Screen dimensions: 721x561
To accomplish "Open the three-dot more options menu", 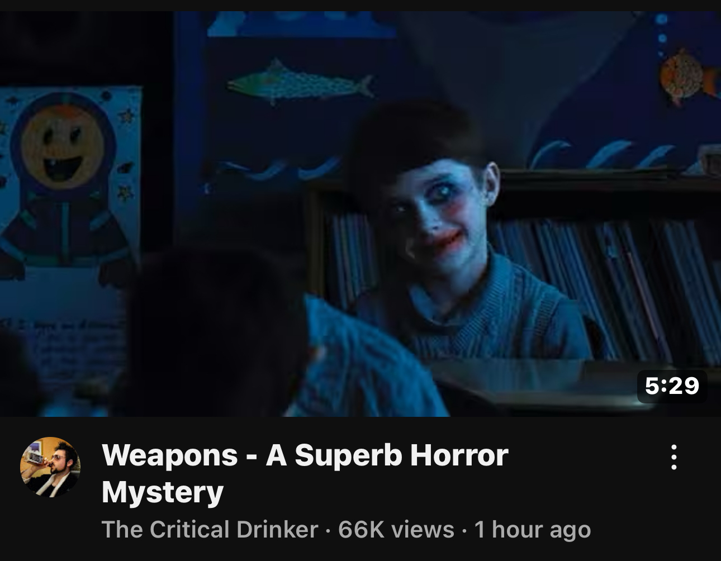I will [674, 457].
